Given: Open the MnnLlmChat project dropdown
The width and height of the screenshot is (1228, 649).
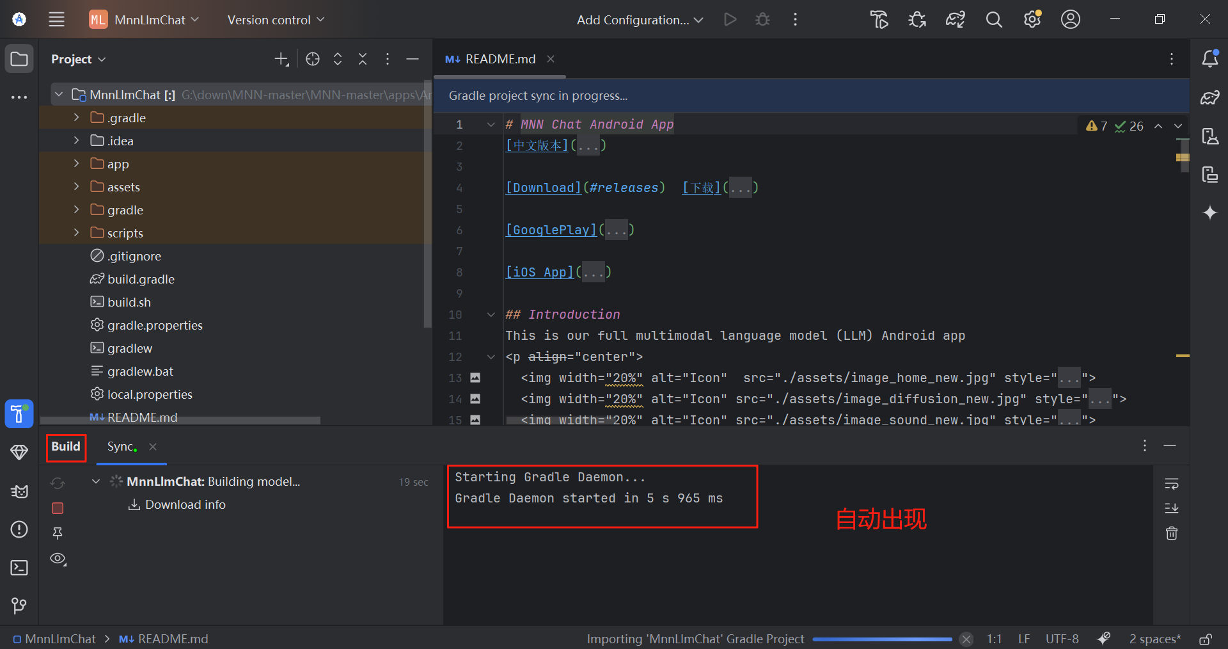Looking at the screenshot, I should click(x=145, y=20).
